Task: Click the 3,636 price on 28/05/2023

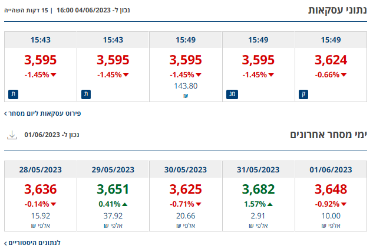Action: pos(40,190)
